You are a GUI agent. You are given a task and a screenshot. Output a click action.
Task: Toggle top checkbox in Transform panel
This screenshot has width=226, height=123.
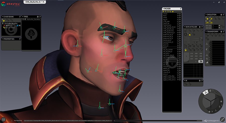click(x=211, y=42)
